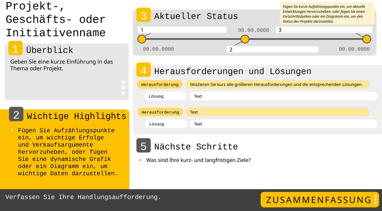The height and width of the screenshot is (211, 382).
Task: Select the last timeline circle on the right
Action: [366, 39]
